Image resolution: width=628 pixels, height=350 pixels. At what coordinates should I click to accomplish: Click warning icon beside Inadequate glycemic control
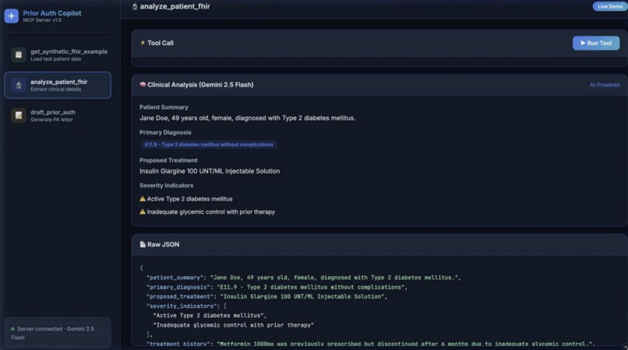point(143,212)
